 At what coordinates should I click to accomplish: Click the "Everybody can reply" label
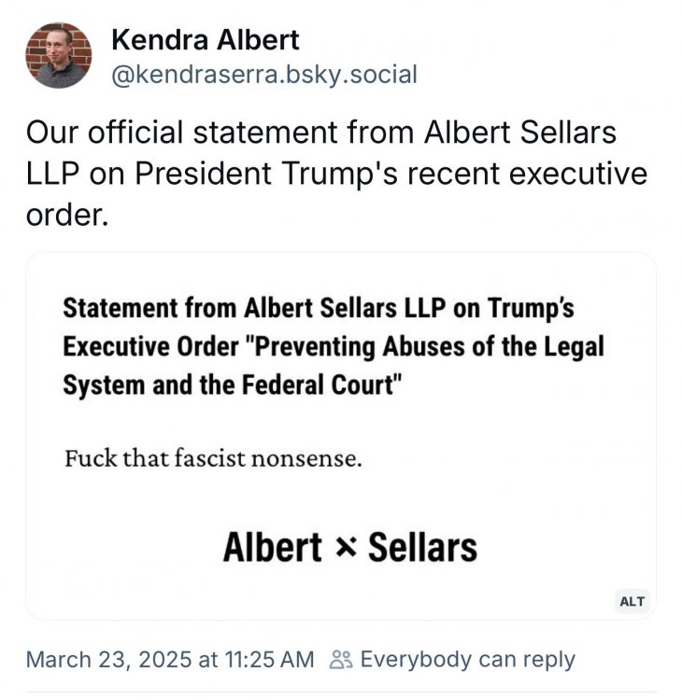coord(467,660)
